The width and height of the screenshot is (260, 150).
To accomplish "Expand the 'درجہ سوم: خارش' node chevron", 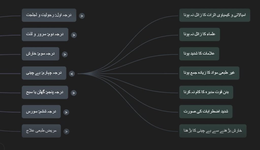I will pos(65,54).
